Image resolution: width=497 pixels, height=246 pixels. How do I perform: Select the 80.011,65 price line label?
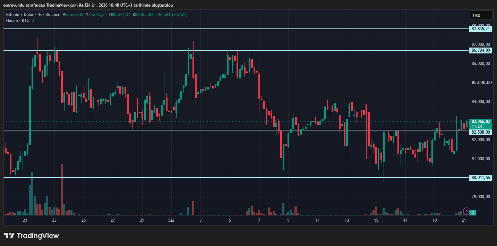[481, 178]
